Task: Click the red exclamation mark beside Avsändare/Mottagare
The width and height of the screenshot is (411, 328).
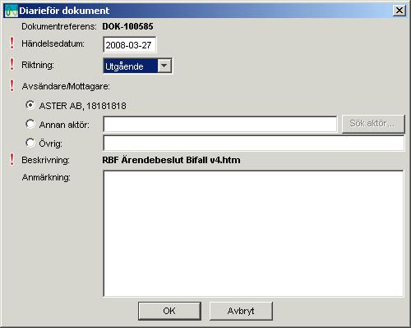Action: tap(12, 85)
